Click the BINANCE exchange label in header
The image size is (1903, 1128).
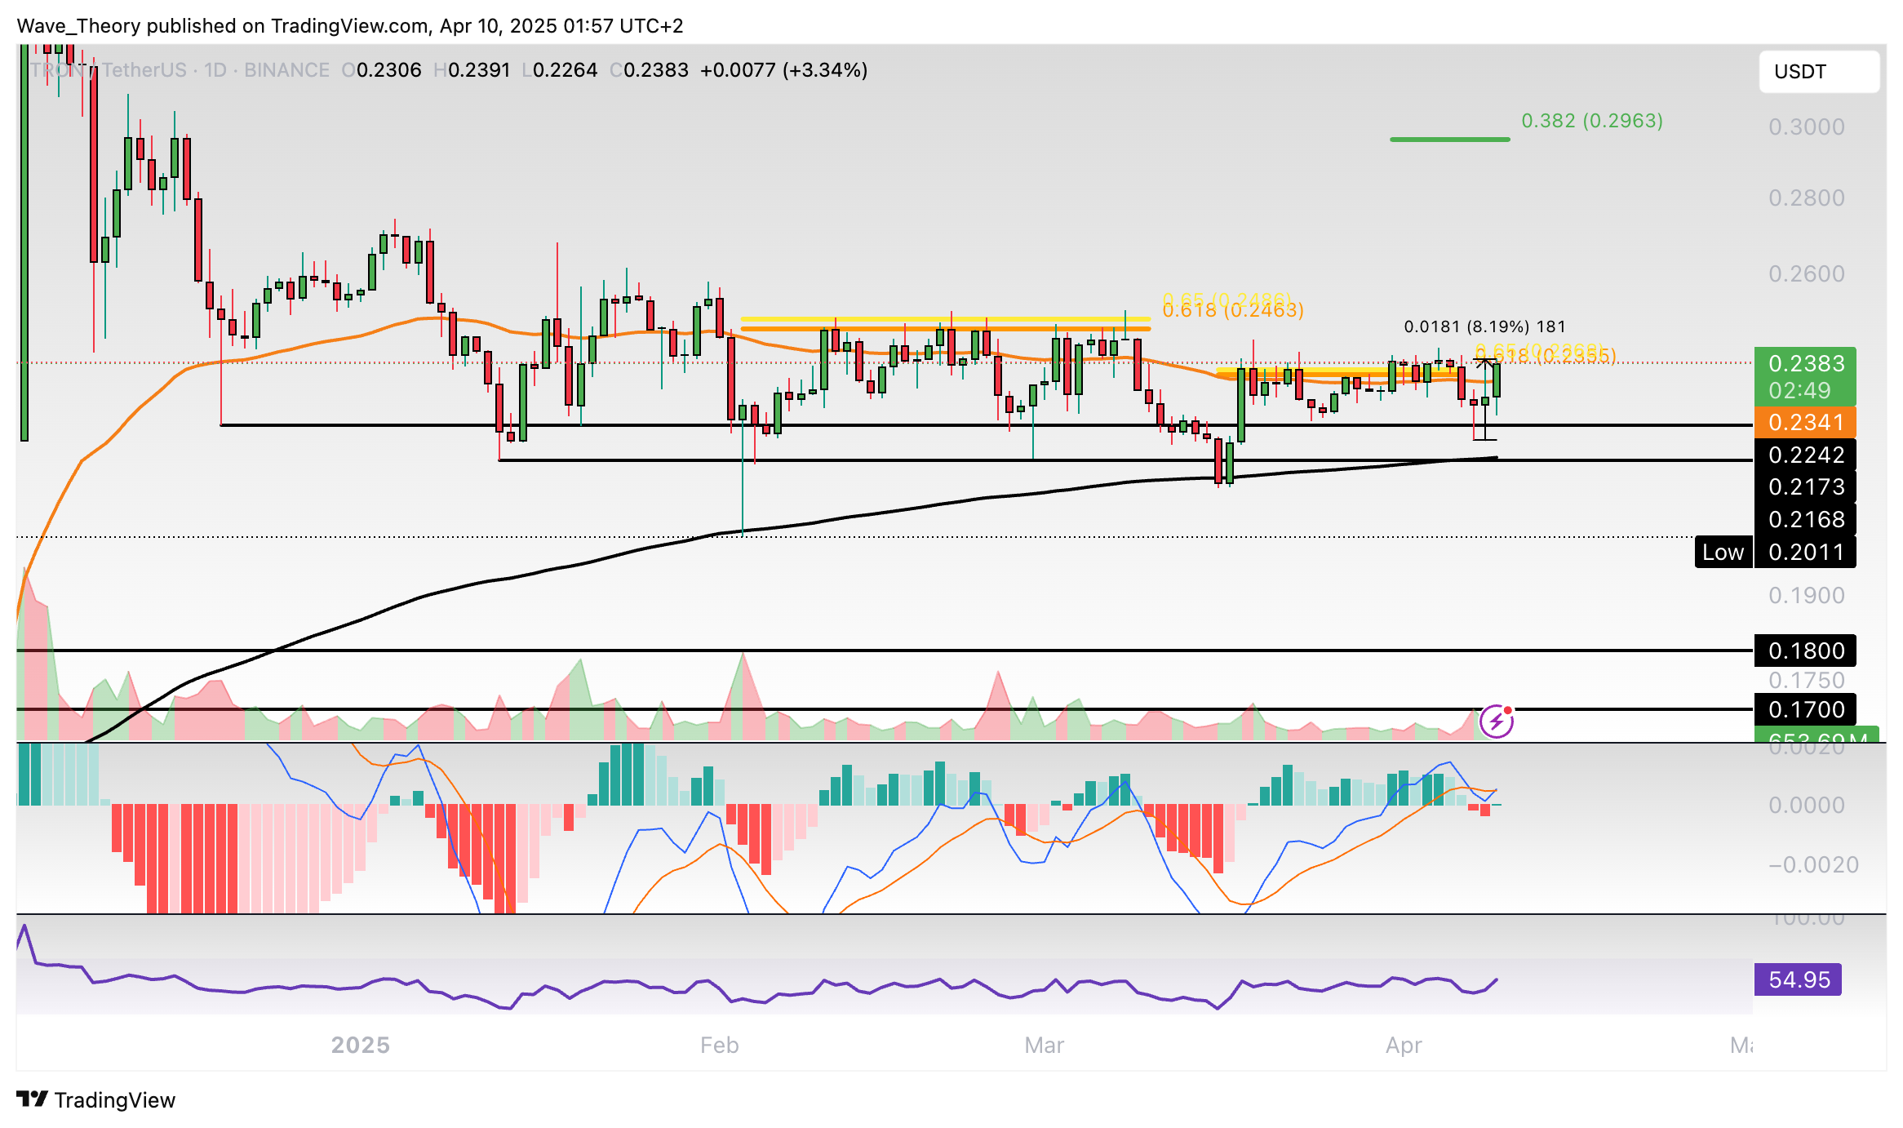[286, 70]
